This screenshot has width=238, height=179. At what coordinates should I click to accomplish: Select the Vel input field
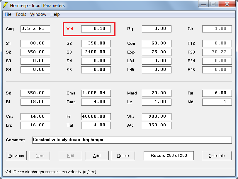[x=96, y=29]
